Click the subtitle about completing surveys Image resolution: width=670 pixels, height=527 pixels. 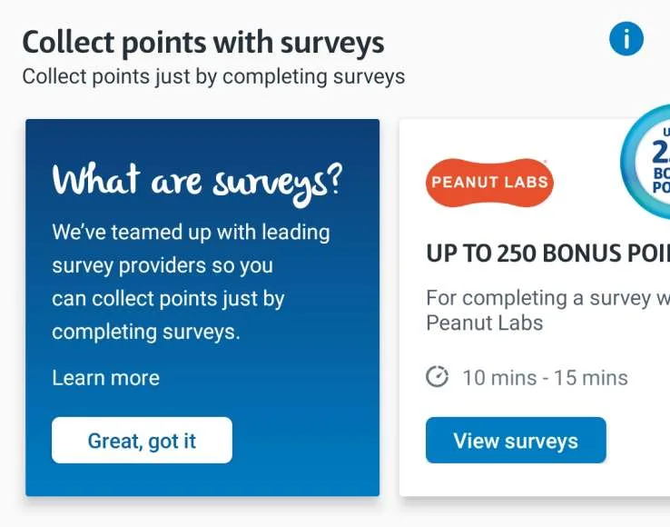[x=213, y=76]
